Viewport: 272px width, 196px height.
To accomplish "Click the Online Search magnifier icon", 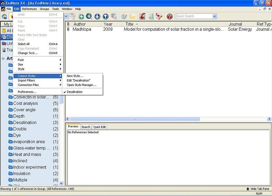I will click(x=89, y=16).
